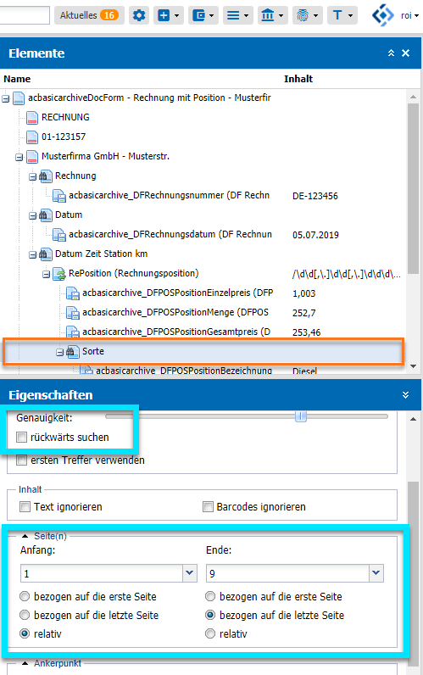Image resolution: width=423 pixels, height=675 pixels.
Task: Collapse the RePosition tree node
Action: pyautogui.click(x=47, y=274)
